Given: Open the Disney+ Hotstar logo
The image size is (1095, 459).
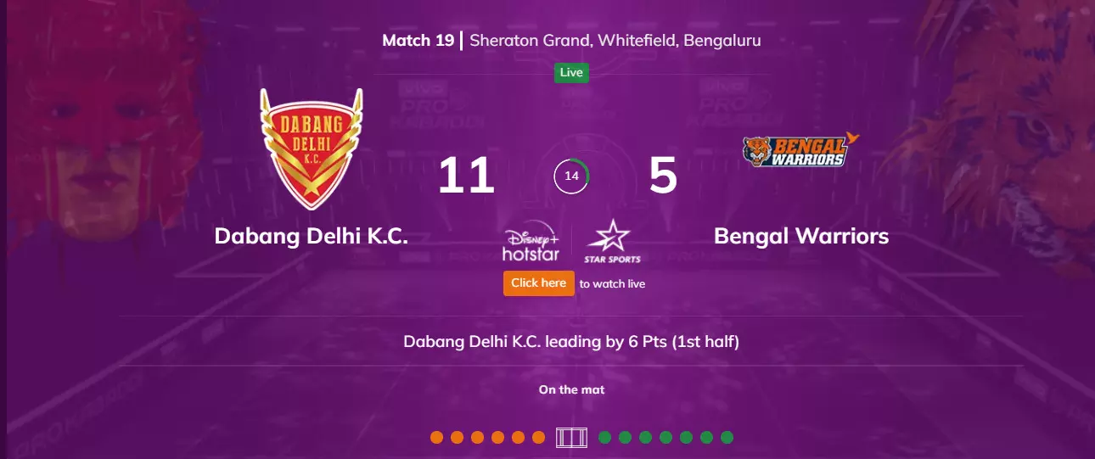Looking at the screenshot, I should 531,244.
